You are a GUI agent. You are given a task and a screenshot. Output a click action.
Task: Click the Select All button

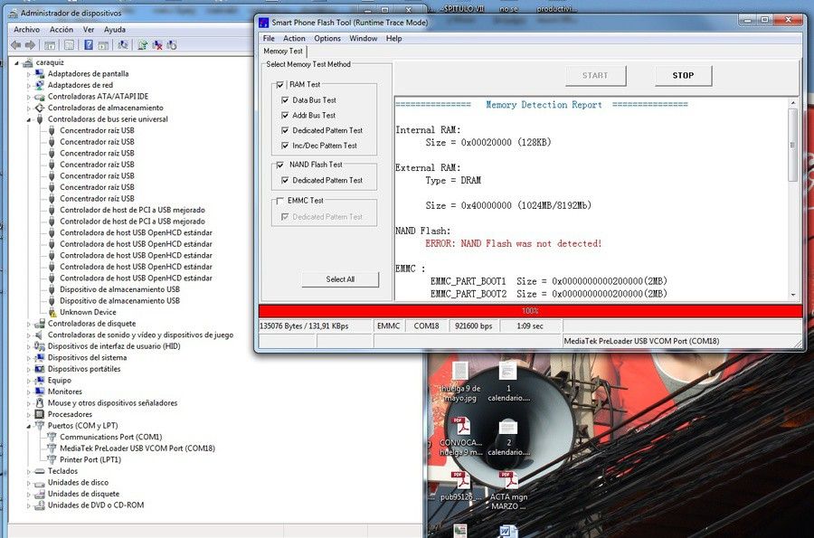pos(341,279)
